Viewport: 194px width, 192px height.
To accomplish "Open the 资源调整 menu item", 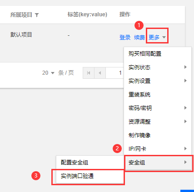I will point(158,122).
